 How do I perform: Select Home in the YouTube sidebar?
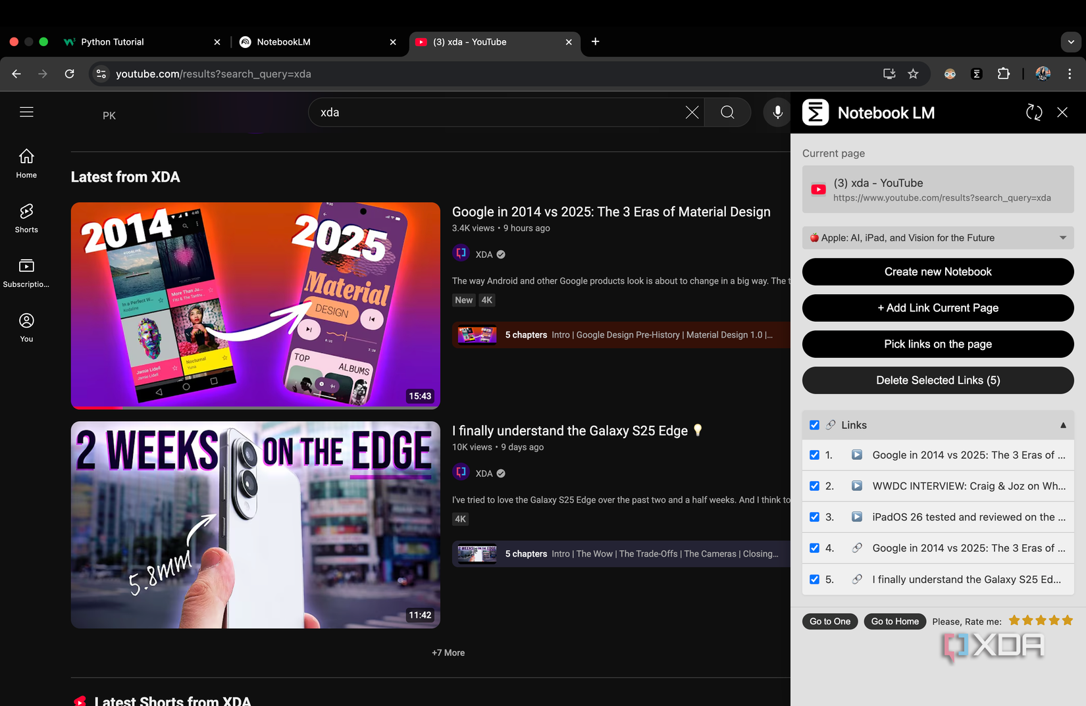26,163
